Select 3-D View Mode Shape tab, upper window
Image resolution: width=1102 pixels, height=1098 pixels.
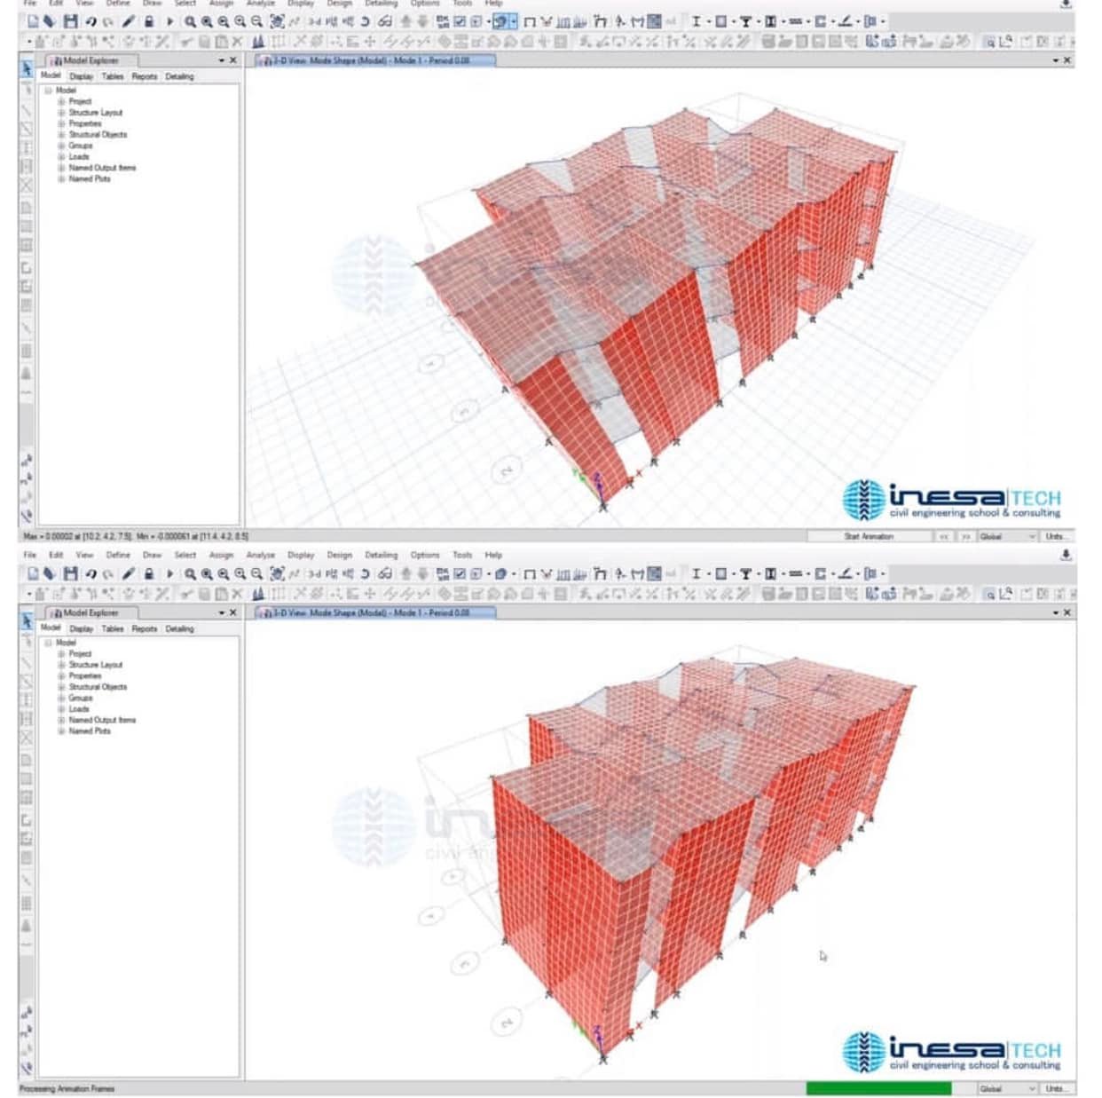(374, 60)
